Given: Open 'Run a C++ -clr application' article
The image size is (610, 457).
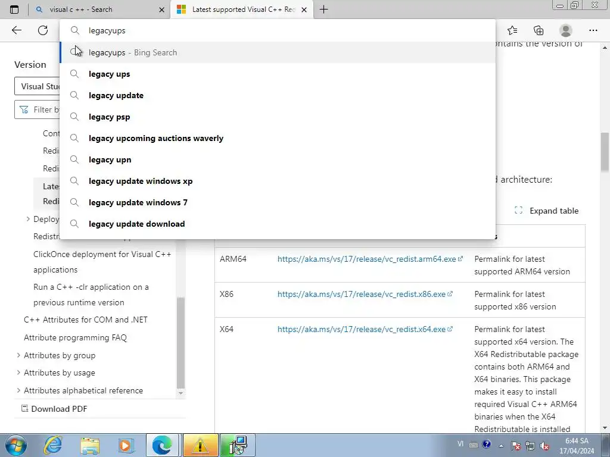Looking at the screenshot, I should [x=91, y=295].
